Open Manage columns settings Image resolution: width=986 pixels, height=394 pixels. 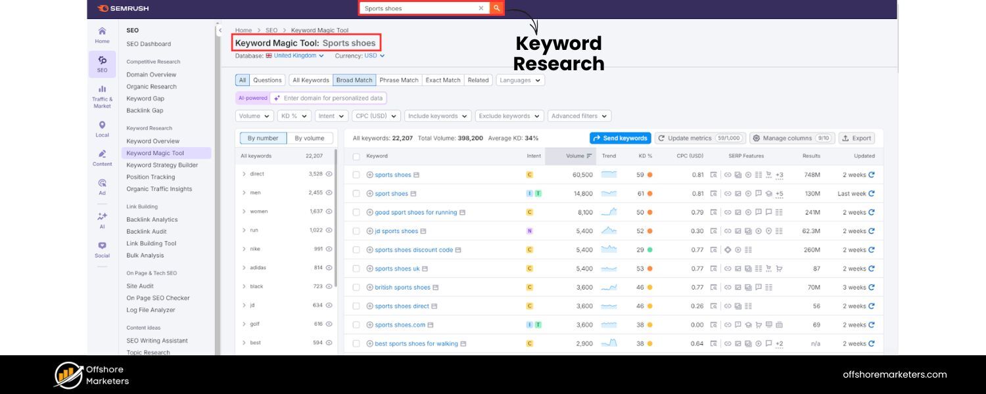point(787,138)
